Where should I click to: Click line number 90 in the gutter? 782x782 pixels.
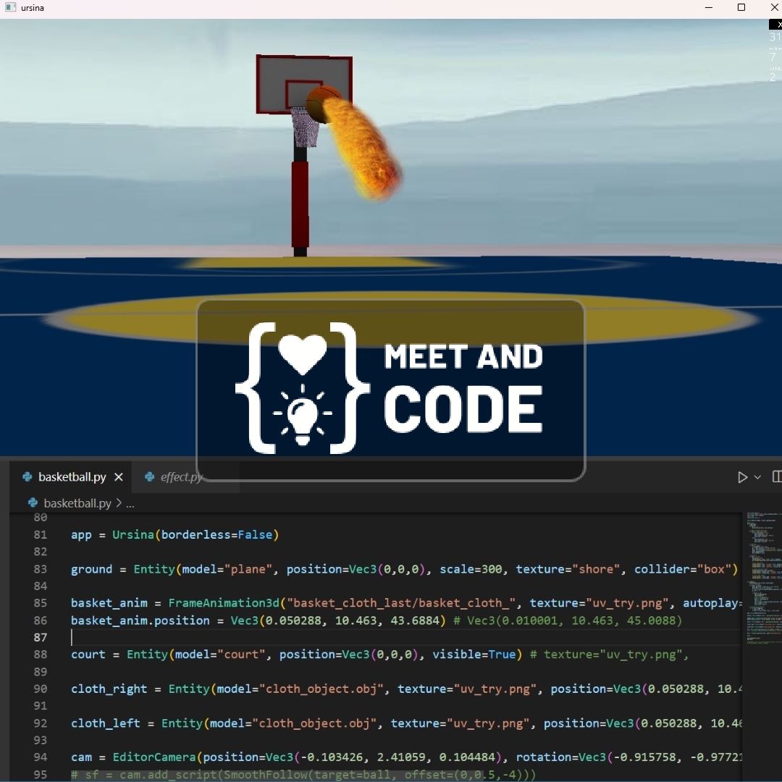(41, 689)
